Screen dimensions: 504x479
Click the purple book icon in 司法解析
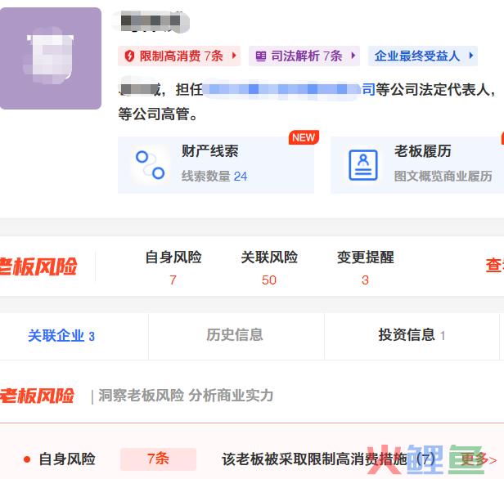click(x=261, y=56)
